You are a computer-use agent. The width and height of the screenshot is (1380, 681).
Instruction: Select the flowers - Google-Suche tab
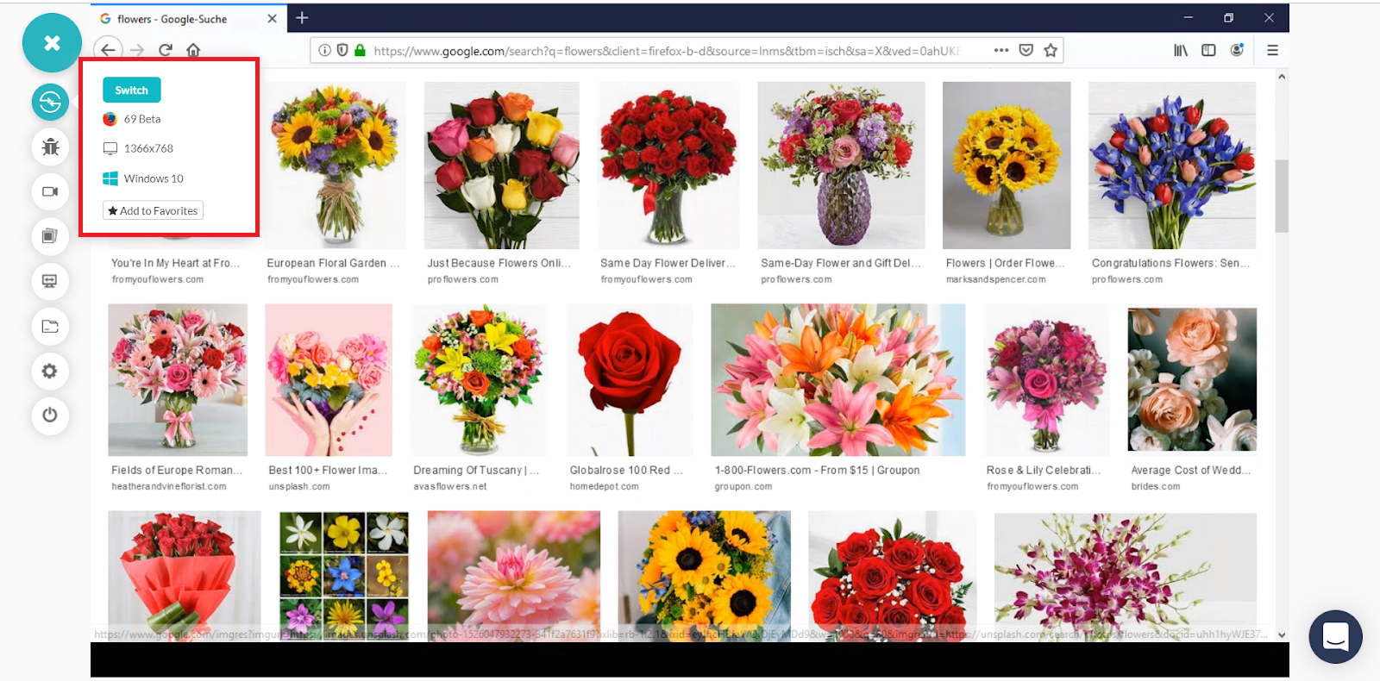pyautogui.click(x=172, y=19)
